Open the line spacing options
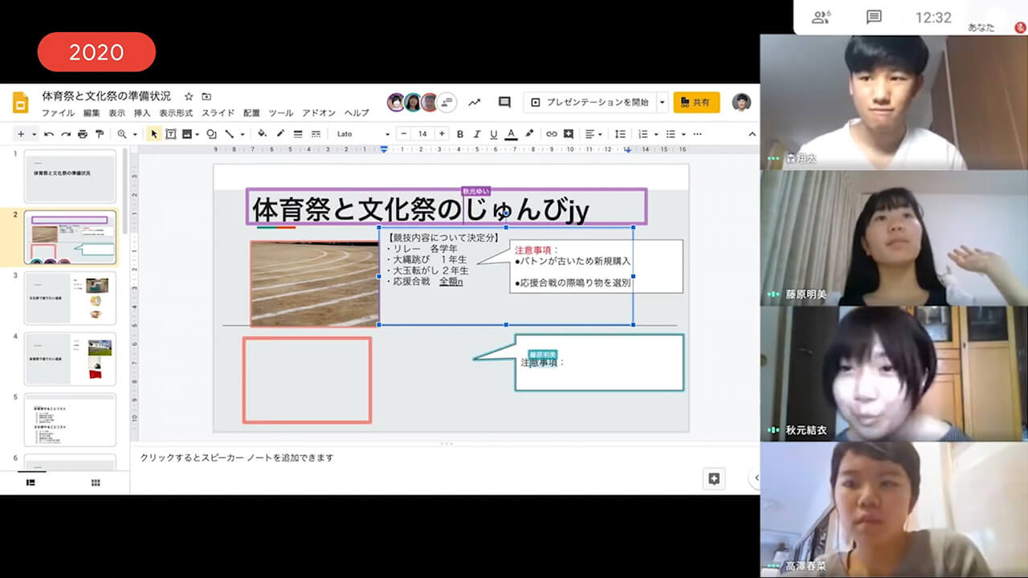This screenshot has width=1028, height=578. pos(620,134)
